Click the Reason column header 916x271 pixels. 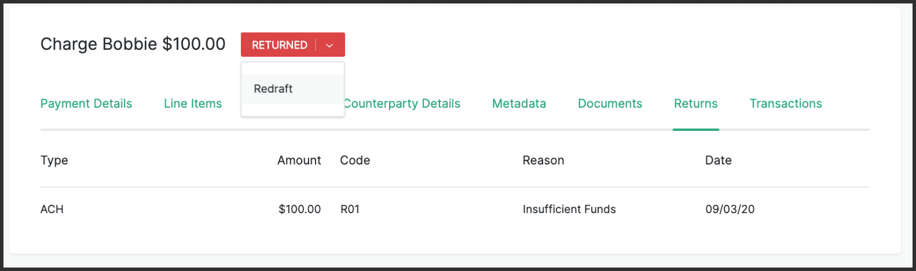543,160
